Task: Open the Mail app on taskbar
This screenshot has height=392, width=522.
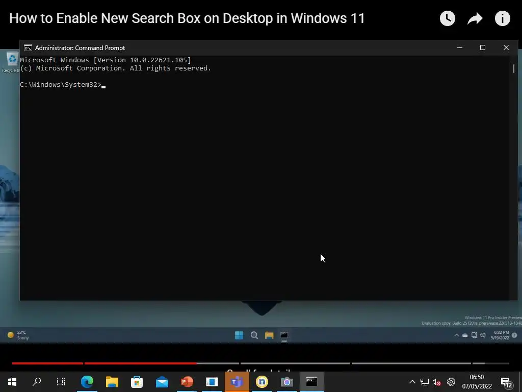Action: coord(162,382)
